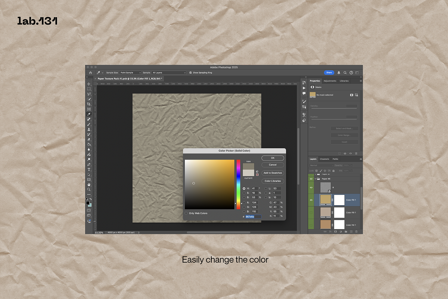Image resolution: width=448 pixels, height=299 pixels.
Task: Click the Home icon in options bar
Action: [90, 73]
